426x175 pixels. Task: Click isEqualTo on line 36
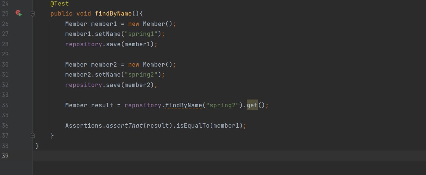click(193, 126)
